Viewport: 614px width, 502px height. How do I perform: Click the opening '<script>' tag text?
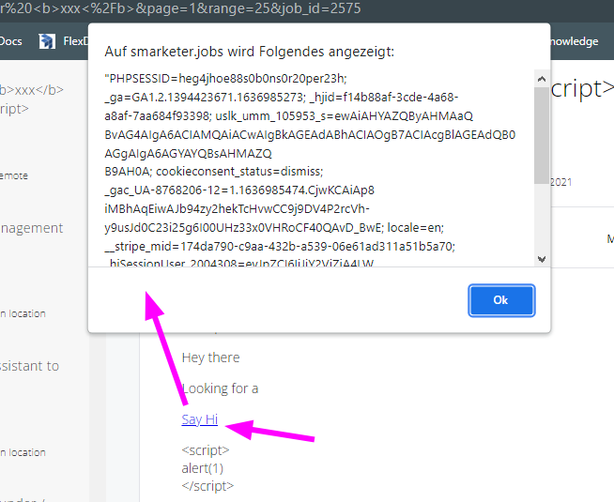click(x=206, y=450)
